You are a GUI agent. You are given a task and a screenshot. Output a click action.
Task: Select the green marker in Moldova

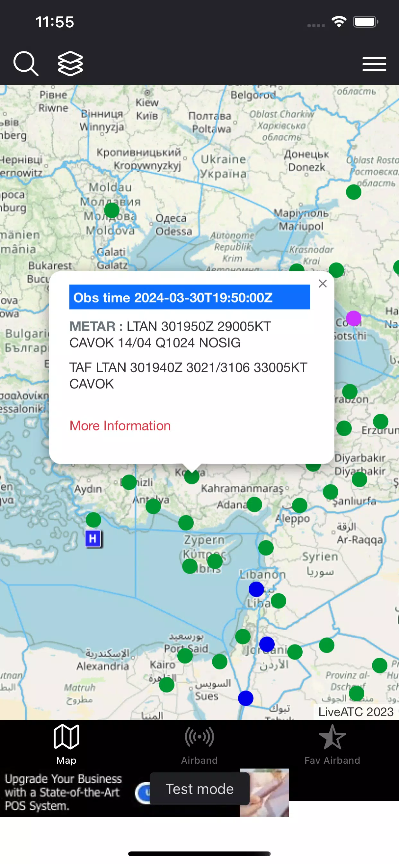tap(112, 211)
